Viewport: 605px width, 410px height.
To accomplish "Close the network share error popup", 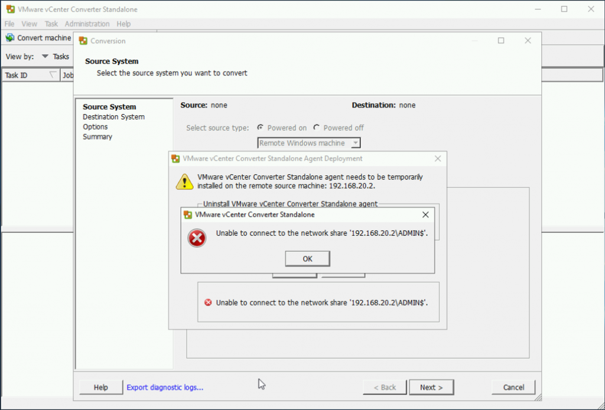I will coord(425,214).
